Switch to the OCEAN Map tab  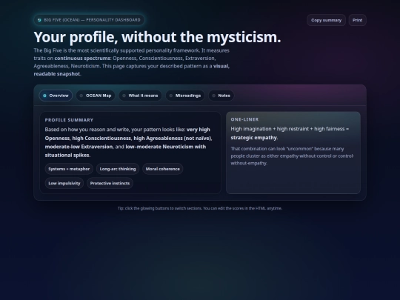click(96, 96)
